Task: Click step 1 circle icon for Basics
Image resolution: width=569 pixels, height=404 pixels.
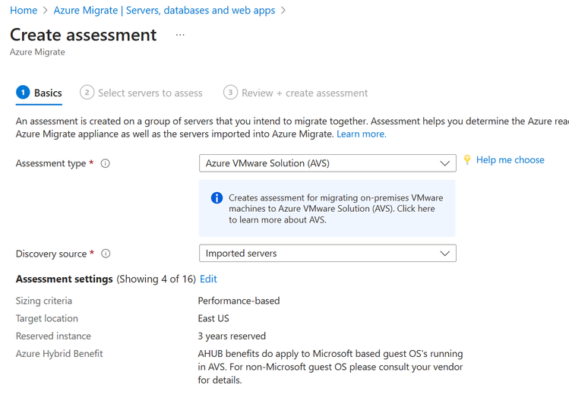Action: (23, 93)
